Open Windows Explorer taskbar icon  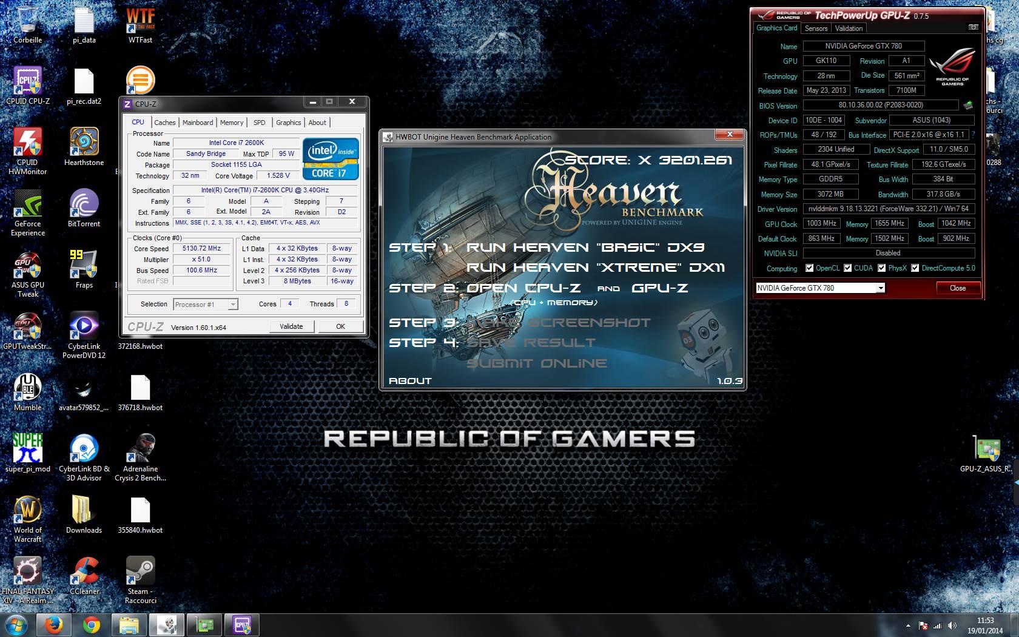[129, 625]
